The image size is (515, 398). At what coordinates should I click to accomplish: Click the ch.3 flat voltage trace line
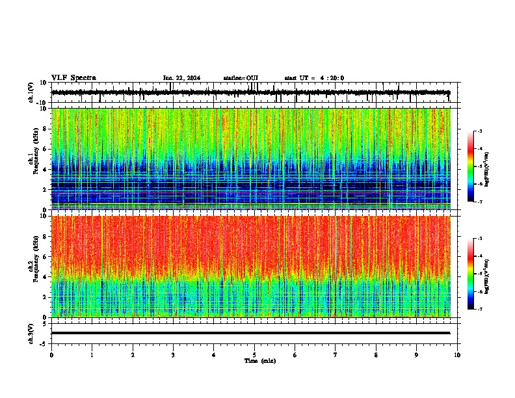[250, 333]
